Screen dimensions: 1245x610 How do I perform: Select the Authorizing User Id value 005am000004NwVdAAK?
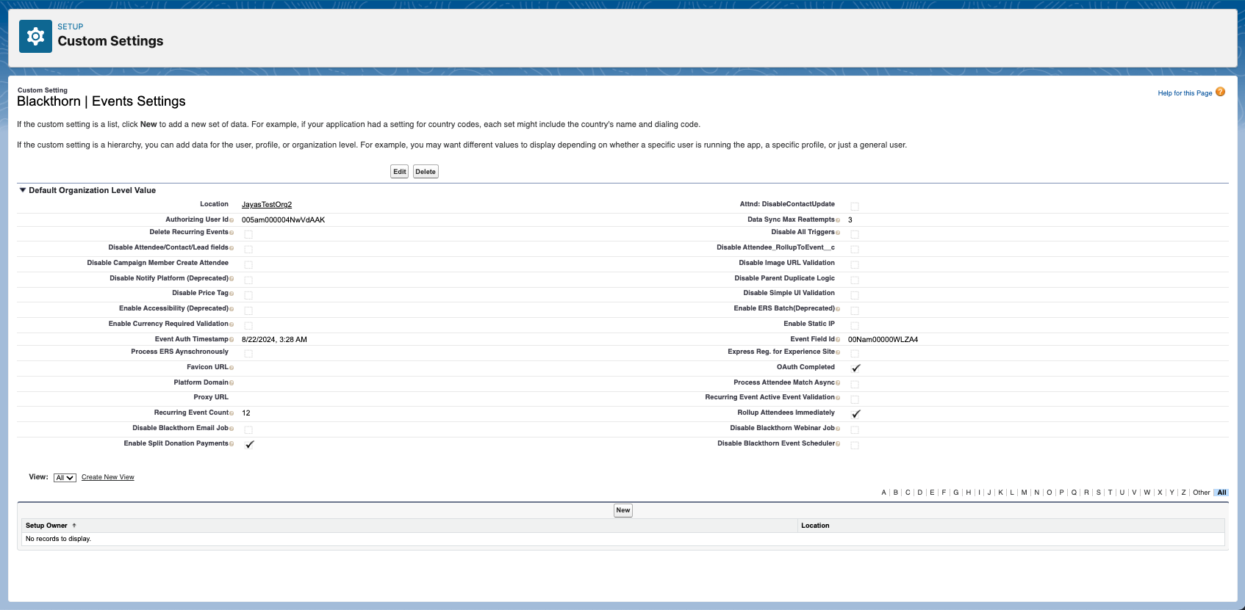283,220
